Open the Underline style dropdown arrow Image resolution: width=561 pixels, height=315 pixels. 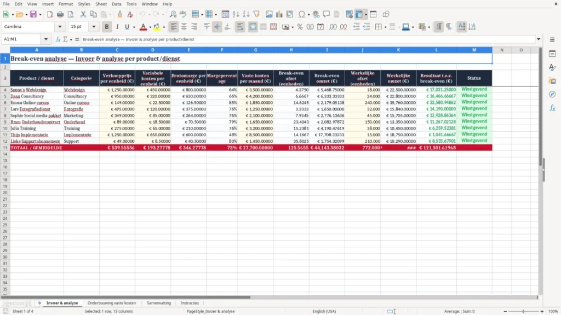(134, 27)
